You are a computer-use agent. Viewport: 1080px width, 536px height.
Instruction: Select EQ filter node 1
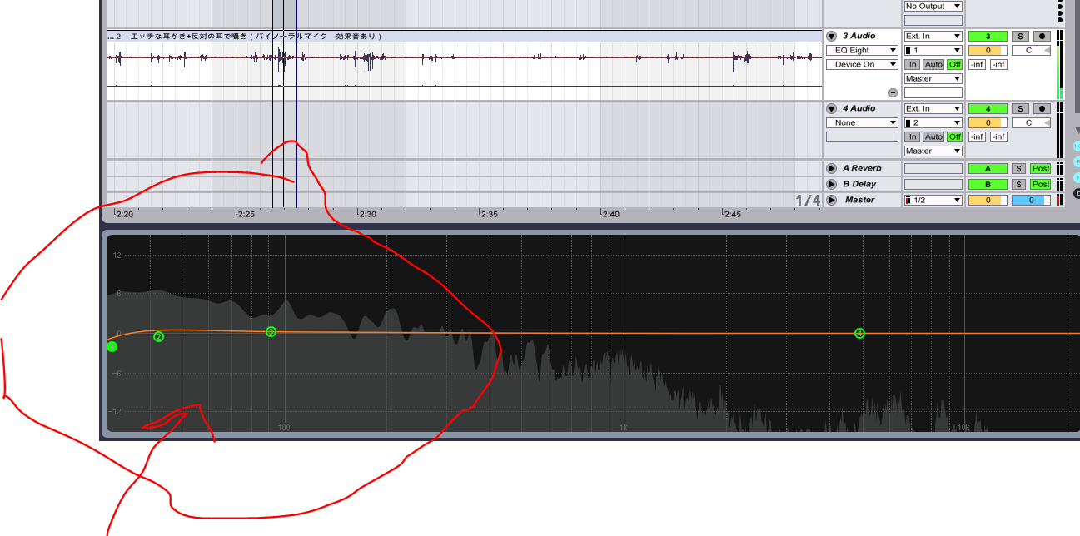tap(112, 346)
